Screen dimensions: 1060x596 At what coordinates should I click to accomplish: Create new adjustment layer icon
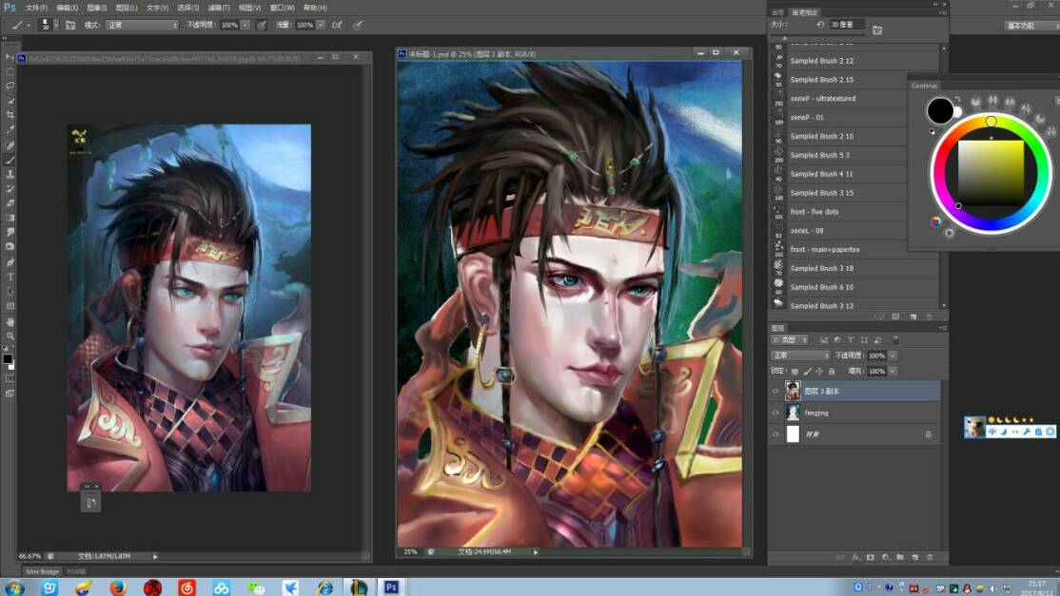(x=885, y=557)
